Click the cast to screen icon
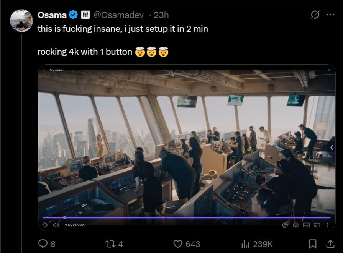 tap(317, 225)
